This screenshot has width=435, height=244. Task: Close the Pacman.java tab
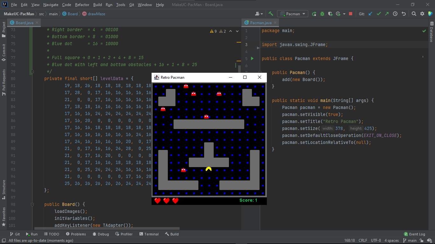pyautogui.click(x=275, y=23)
